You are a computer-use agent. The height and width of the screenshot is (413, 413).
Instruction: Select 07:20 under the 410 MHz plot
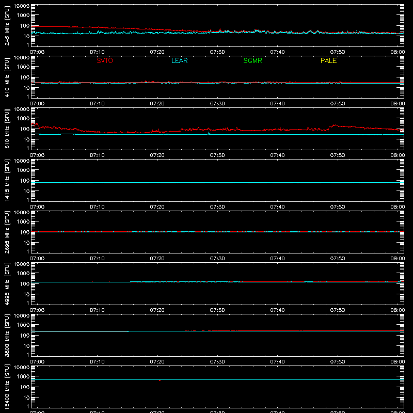pos(157,104)
